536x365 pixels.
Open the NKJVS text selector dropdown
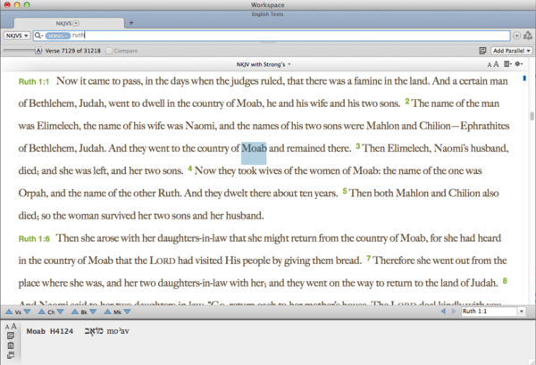(x=17, y=36)
